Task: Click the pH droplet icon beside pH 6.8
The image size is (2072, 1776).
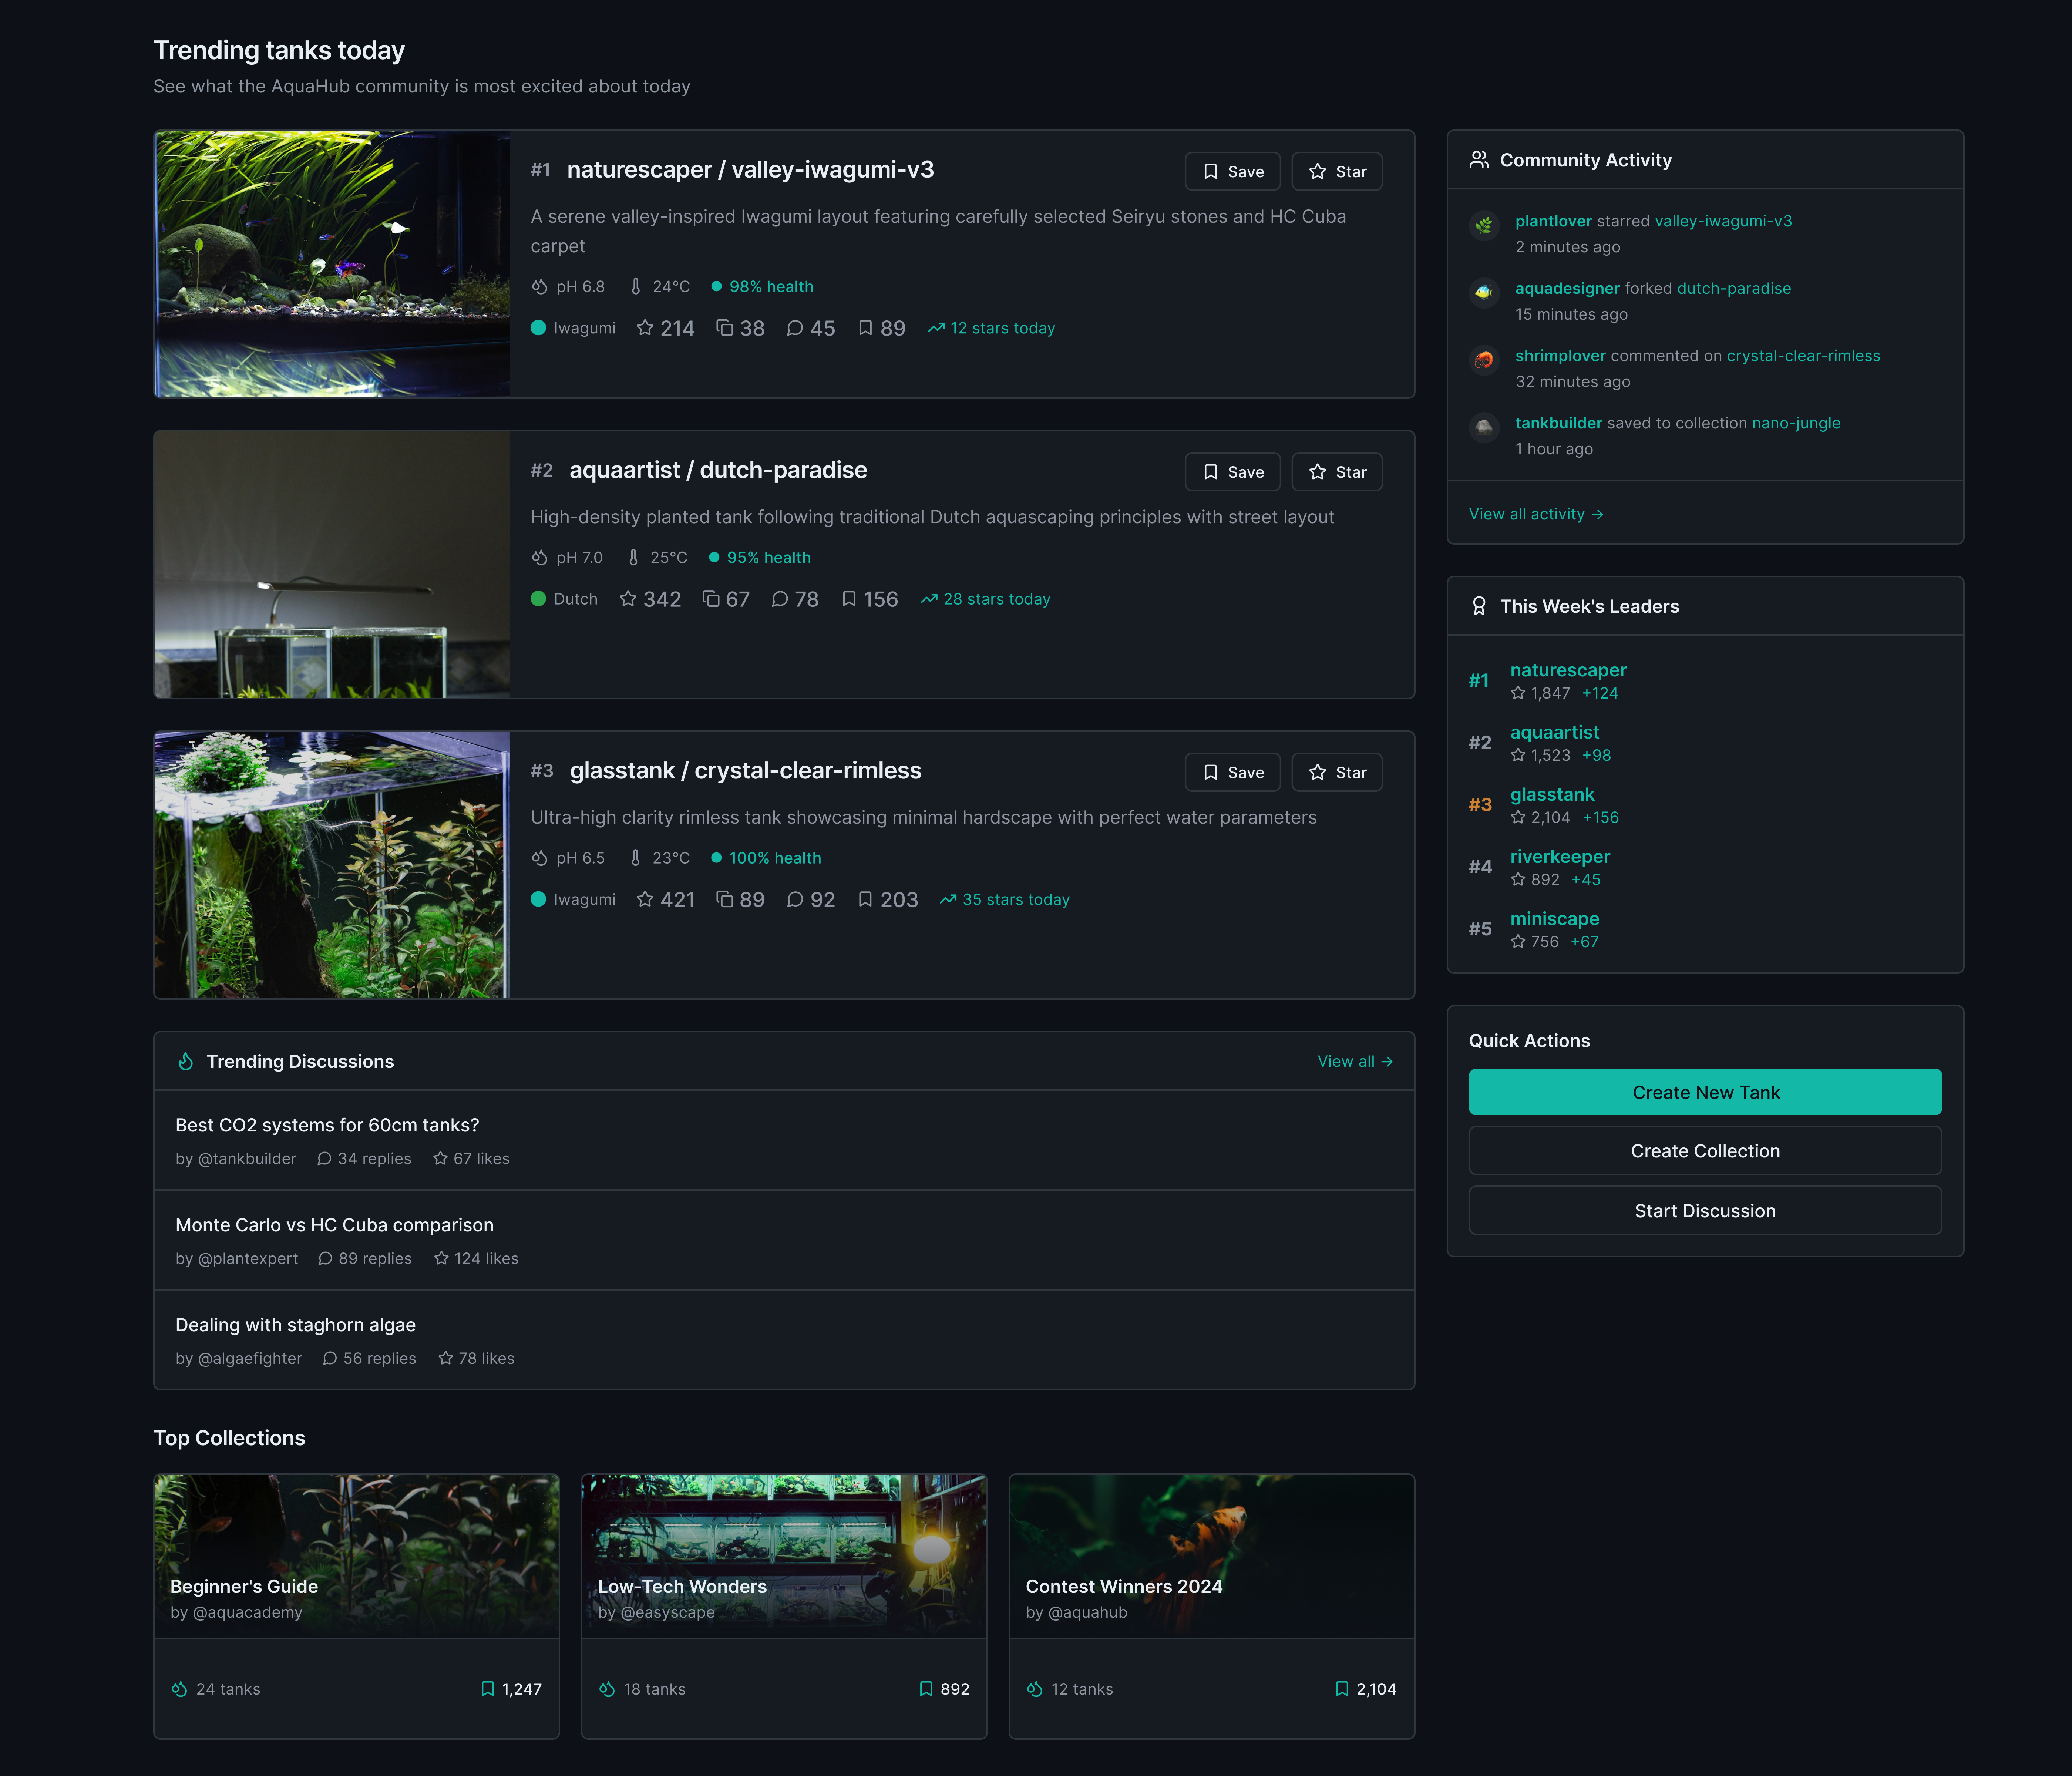Action: 540,287
